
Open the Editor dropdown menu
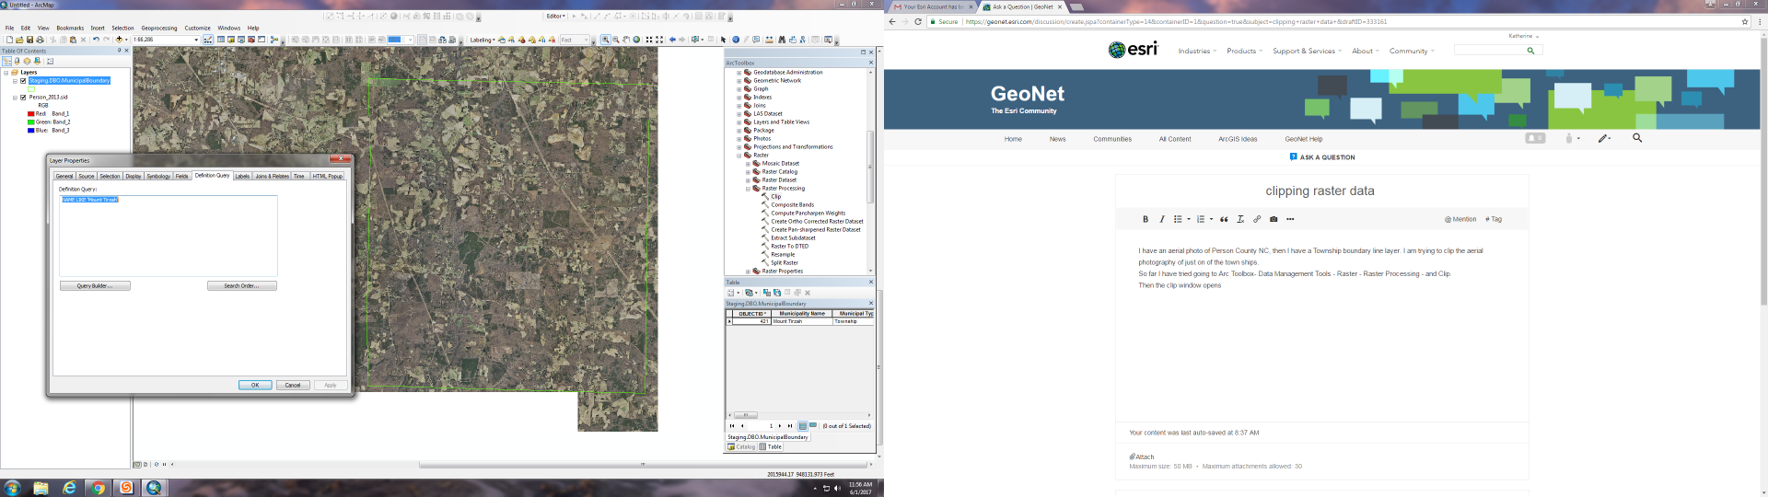(x=555, y=16)
